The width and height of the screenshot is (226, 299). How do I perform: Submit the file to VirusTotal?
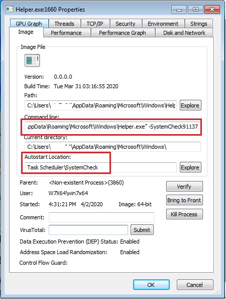pos(142,230)
